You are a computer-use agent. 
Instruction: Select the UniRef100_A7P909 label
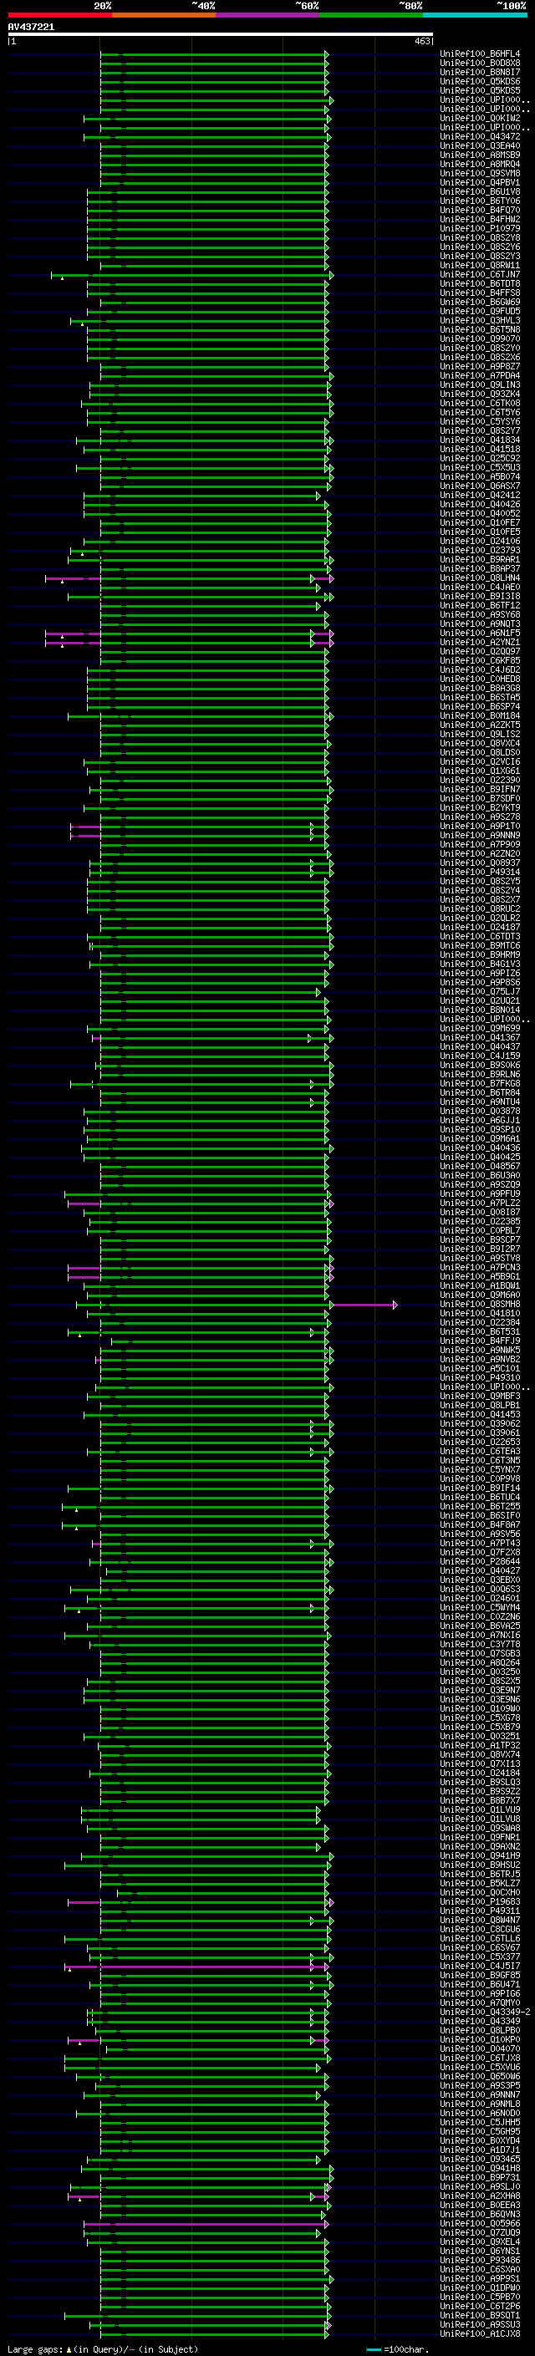point(480,844)
